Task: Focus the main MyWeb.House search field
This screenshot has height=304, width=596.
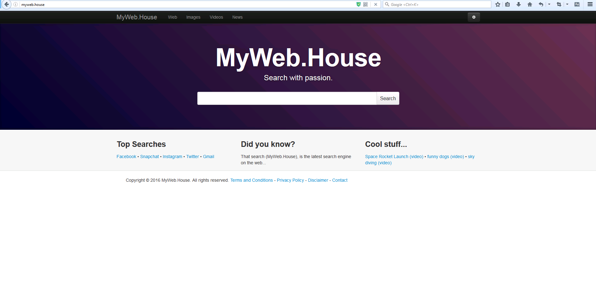Action: click(x=287, y=98)
